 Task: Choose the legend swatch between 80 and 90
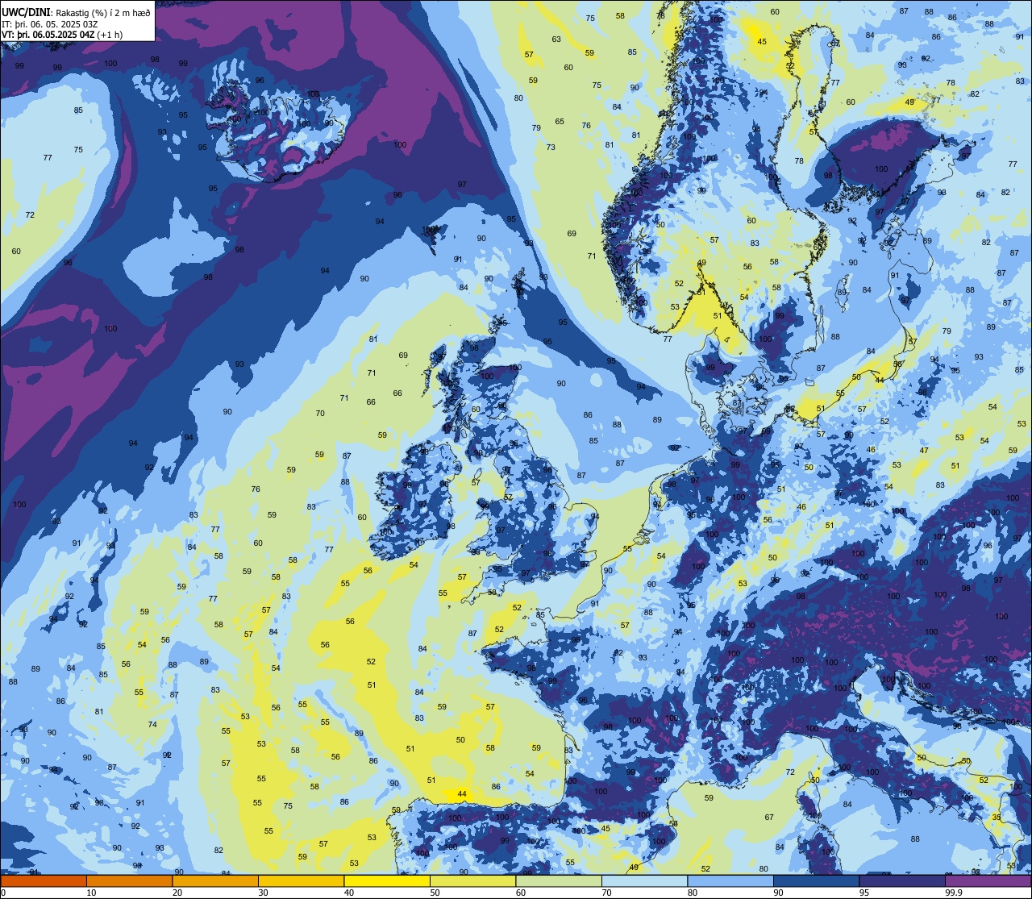(730, 881)
